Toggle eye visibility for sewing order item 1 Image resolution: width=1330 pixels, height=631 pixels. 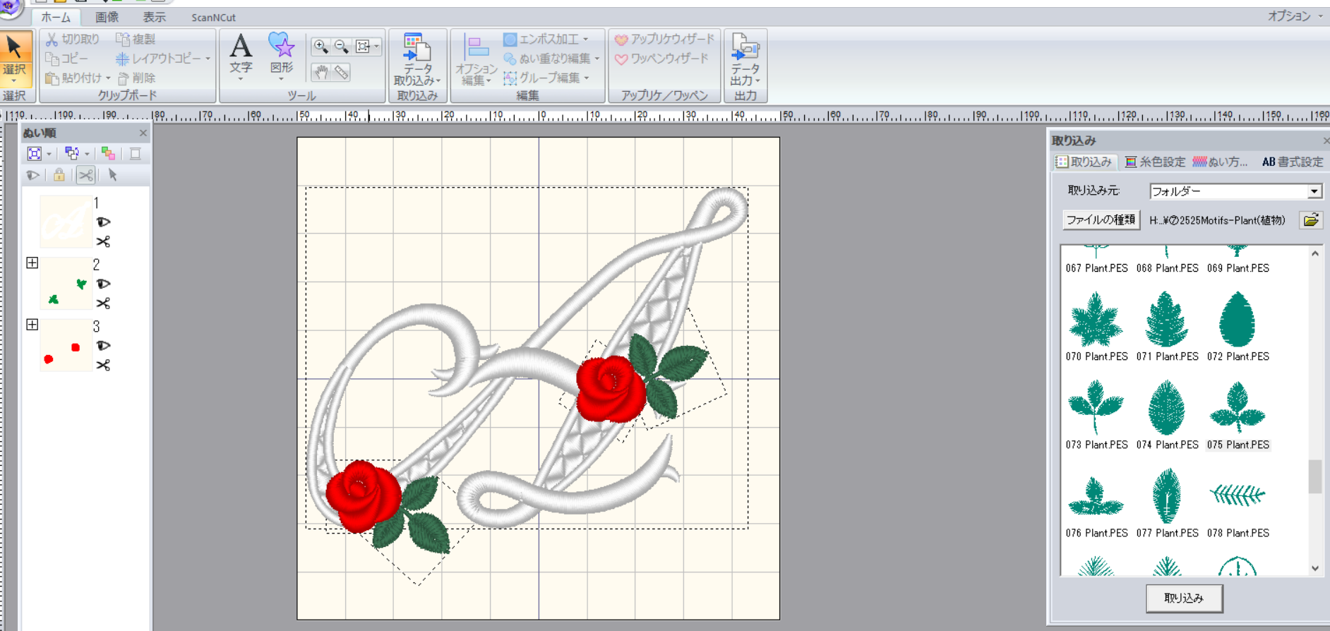(103, 222)
